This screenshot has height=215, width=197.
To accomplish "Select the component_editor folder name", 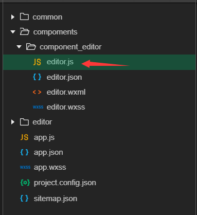I will click(x=70, y=47).
